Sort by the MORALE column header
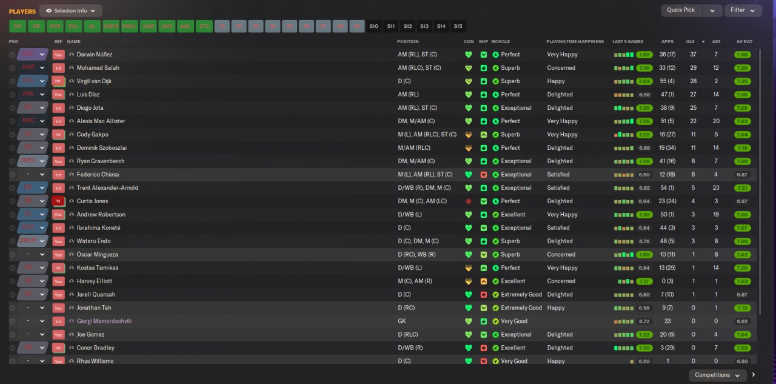Image resolution: width=776 pixels, height=384 pixels. (501, 42)
